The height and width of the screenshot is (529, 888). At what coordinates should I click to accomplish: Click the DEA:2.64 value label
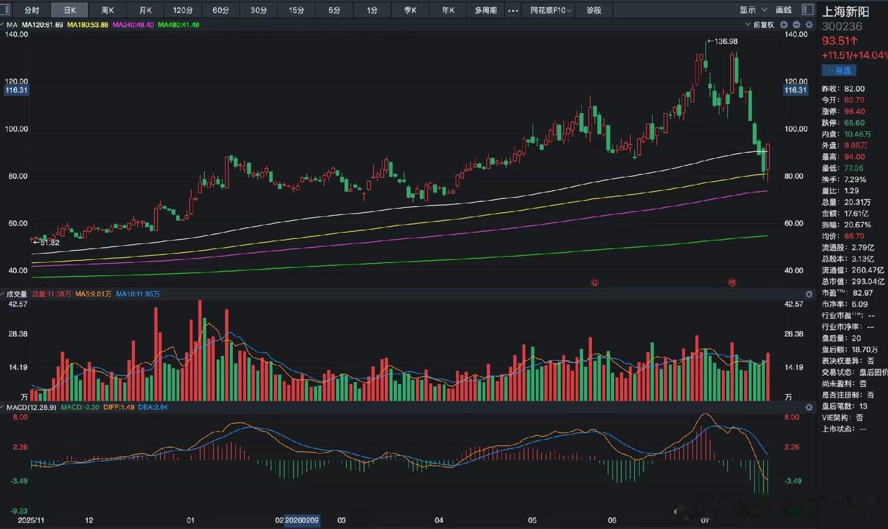coord(152,407)
